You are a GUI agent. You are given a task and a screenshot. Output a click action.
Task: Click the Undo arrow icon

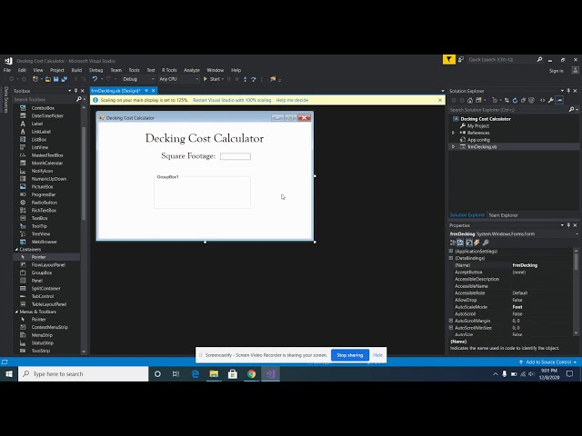coord(95,79)
